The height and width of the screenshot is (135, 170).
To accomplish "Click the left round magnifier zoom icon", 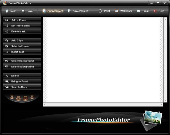I will 12,97.
